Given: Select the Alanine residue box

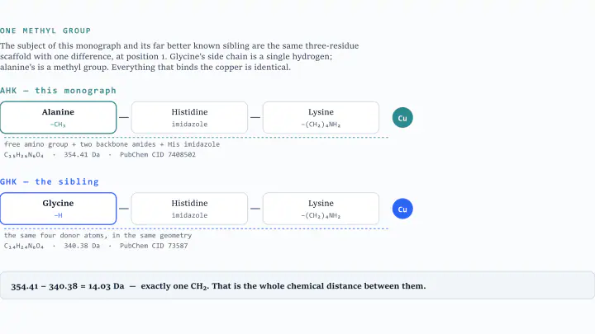Looking at the screenshot, I should click(x=58, y=117).
